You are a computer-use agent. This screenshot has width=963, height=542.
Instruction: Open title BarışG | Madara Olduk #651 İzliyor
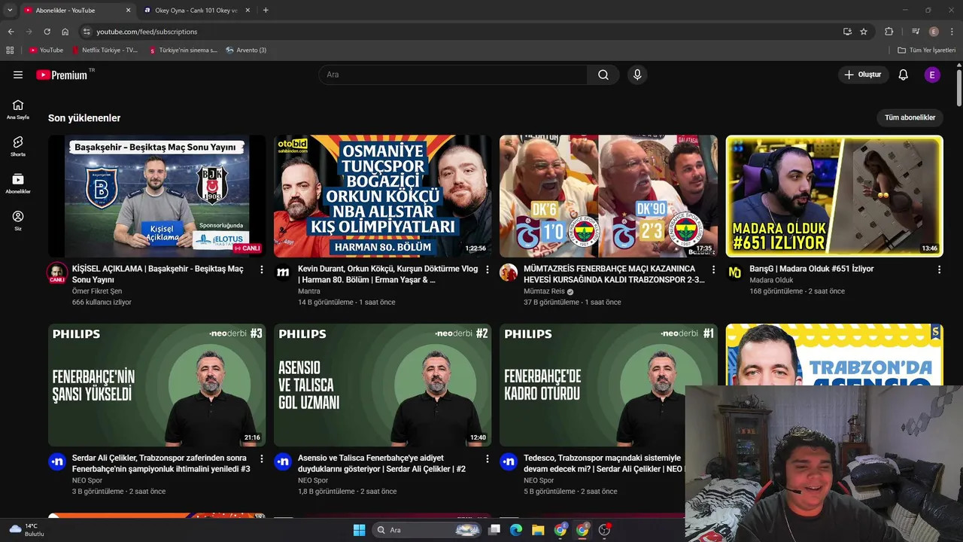(812, 269)
